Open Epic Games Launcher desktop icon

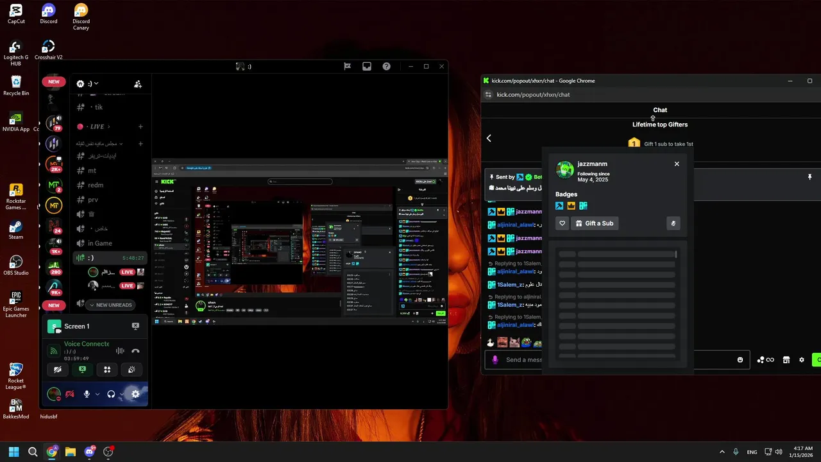(16, 304)
